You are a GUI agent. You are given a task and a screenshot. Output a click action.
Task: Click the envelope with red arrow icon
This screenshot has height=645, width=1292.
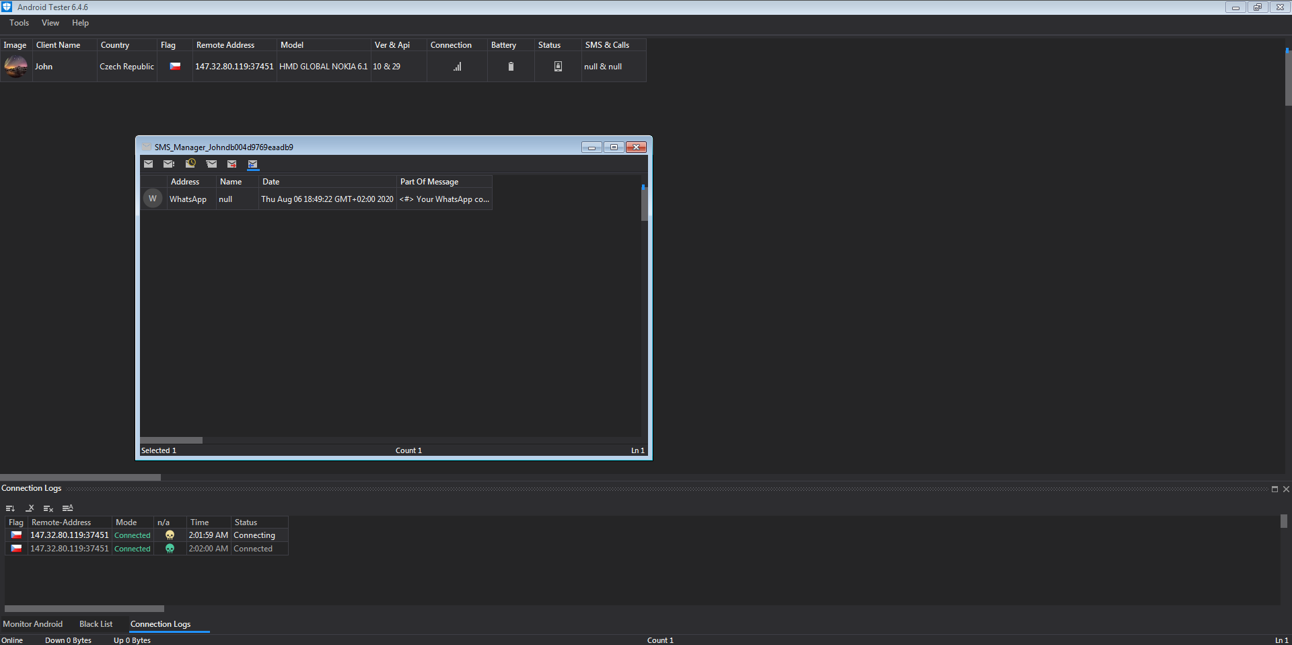pyautogui.click(x=232, y=164)
